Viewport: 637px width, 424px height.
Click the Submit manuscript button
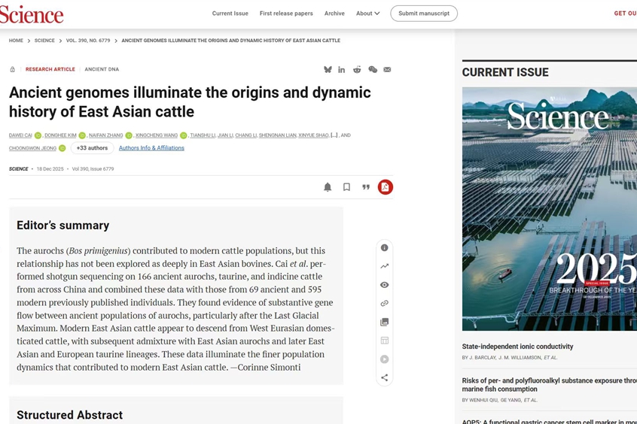tap(424, 14)
